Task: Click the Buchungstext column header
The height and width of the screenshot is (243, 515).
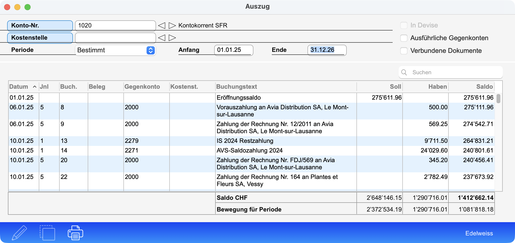Action: click(237, 87)
